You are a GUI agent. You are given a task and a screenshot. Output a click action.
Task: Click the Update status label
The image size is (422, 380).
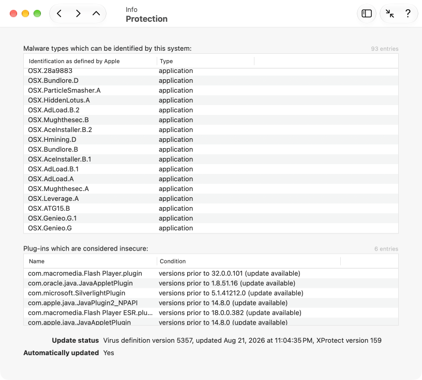point(76,340)
